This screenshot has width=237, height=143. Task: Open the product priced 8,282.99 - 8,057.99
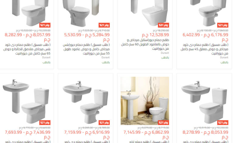pyautogui.click(x=28, y=37)
